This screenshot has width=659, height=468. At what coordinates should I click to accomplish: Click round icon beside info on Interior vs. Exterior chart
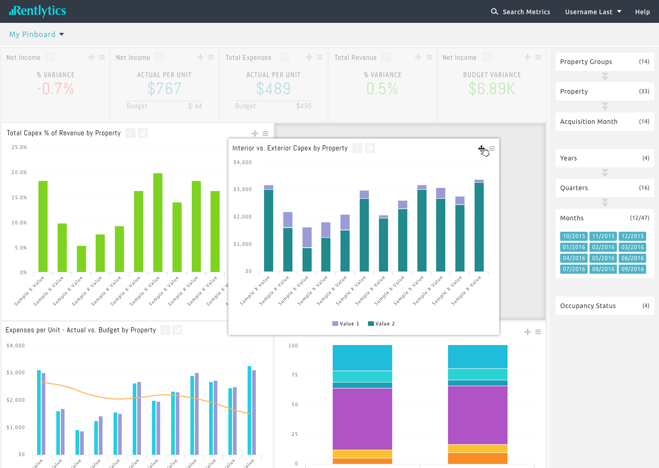point(370,148)
